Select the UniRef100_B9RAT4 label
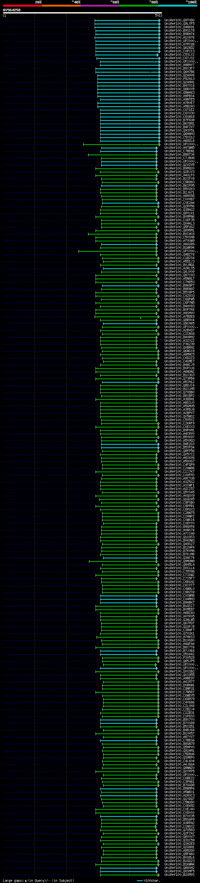 click(x=179, y=34)
